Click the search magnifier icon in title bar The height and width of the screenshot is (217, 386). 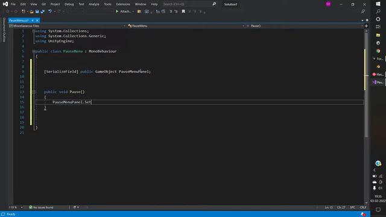tap(214, 4)
